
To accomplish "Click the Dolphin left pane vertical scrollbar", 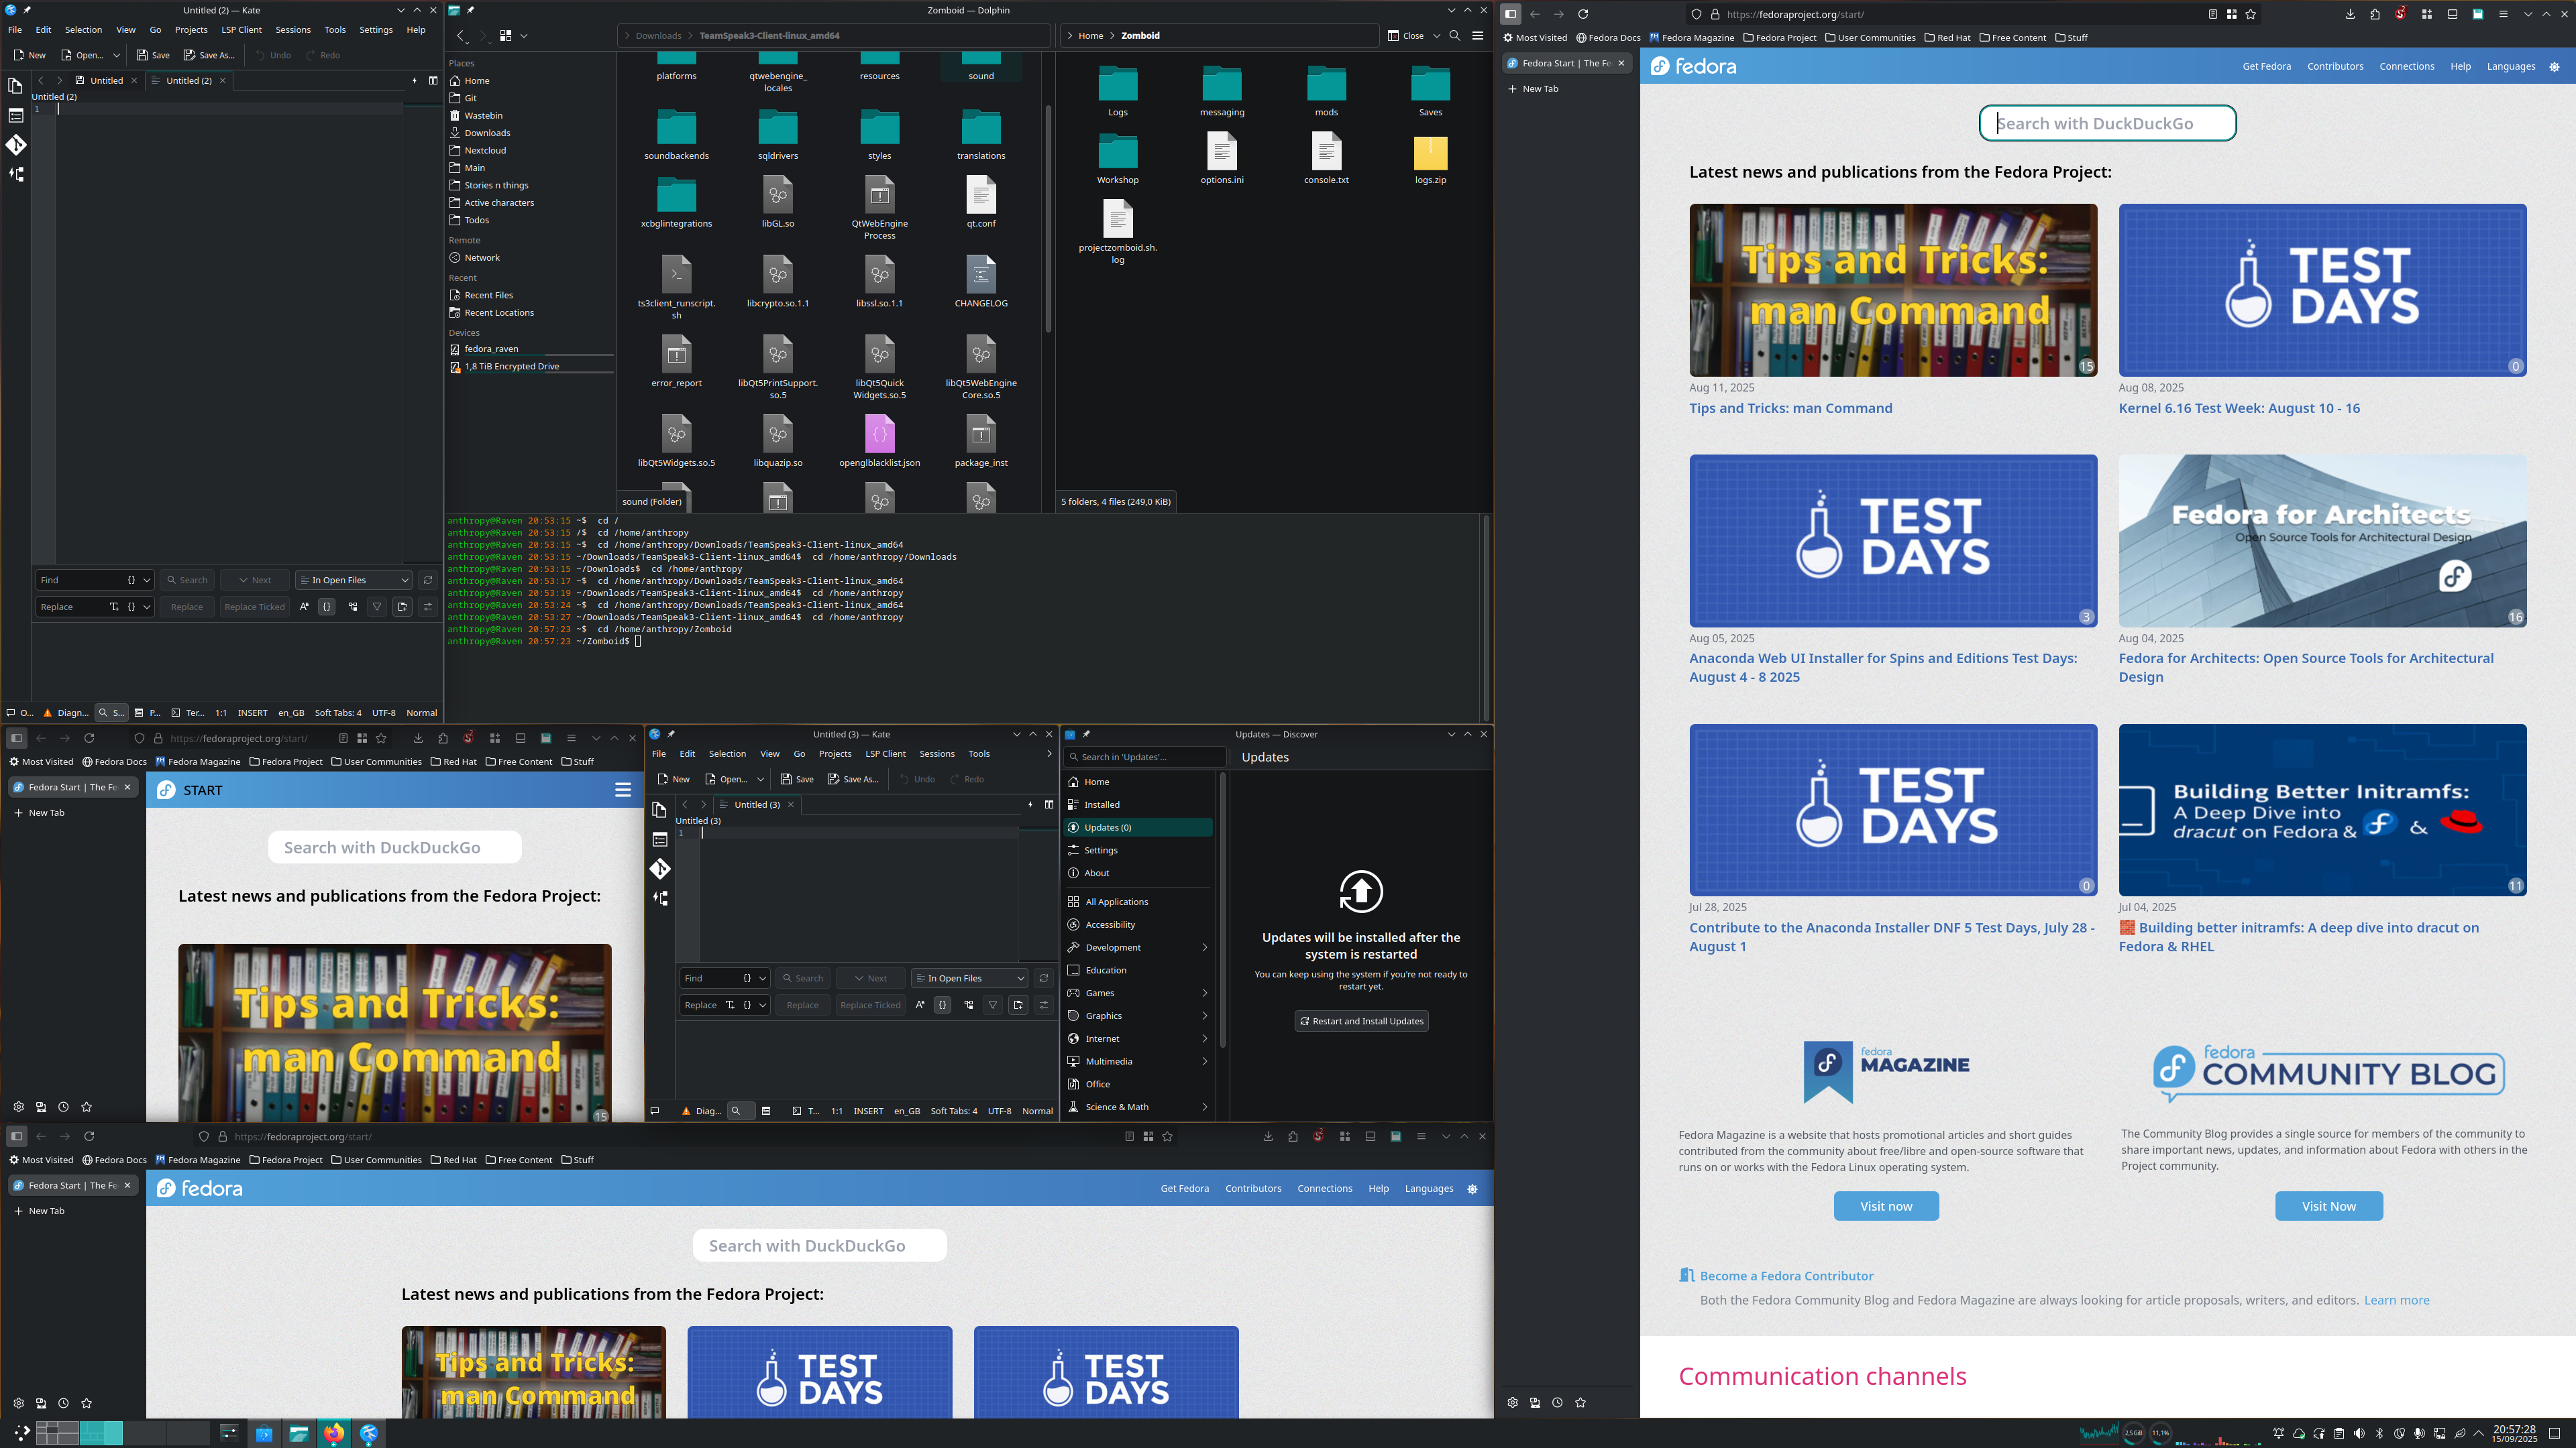I will point(1048,218).
